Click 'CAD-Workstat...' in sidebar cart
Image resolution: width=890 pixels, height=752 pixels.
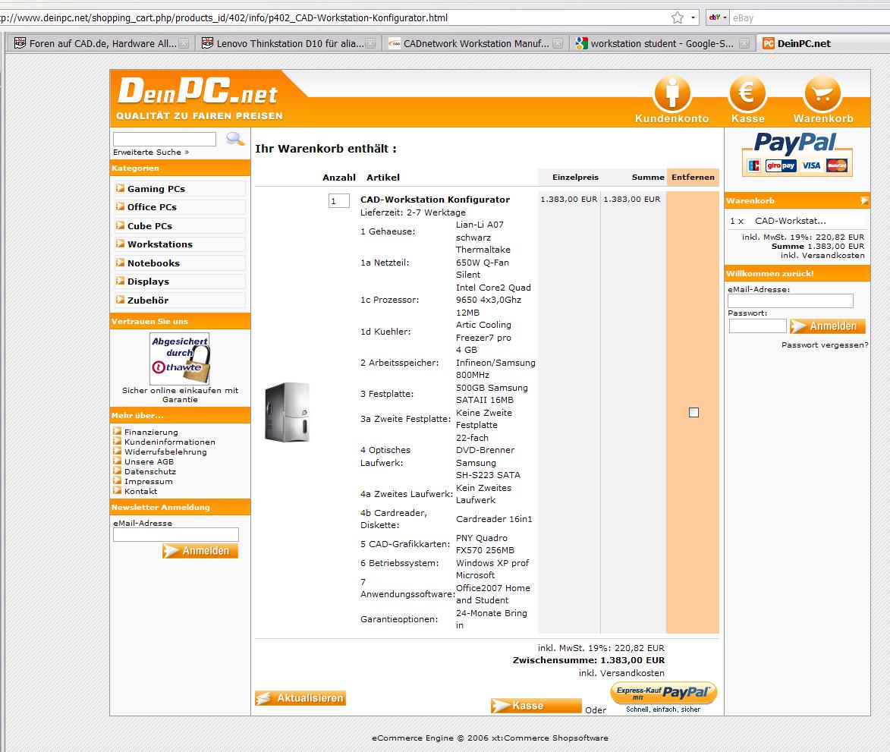790,221
